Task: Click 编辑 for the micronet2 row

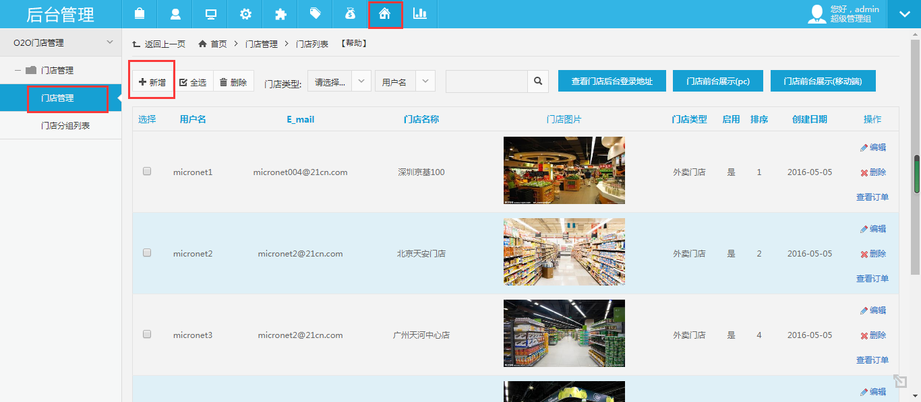Action: point(873,229)
